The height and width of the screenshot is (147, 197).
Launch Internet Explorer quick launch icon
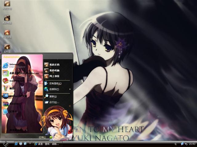tap(16, 144)
